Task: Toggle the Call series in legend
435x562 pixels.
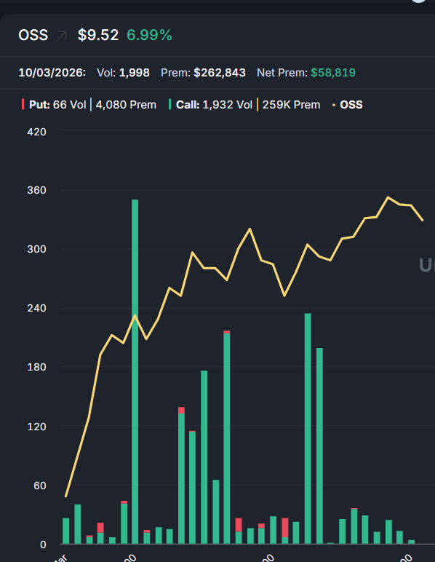Action: point(244,105)
